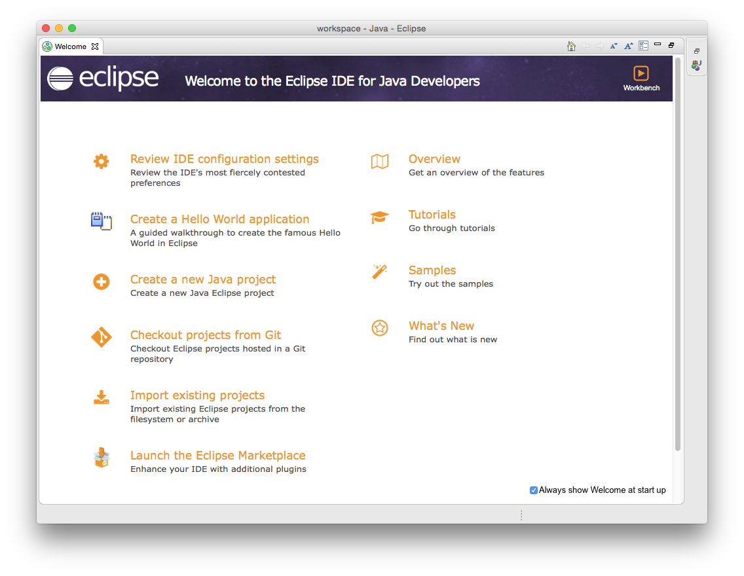Image resolution: width=744 pixels, height=576 pixels.
Task: Click 'Enhance your IDE with additional plugins' text
Action: 218,469
